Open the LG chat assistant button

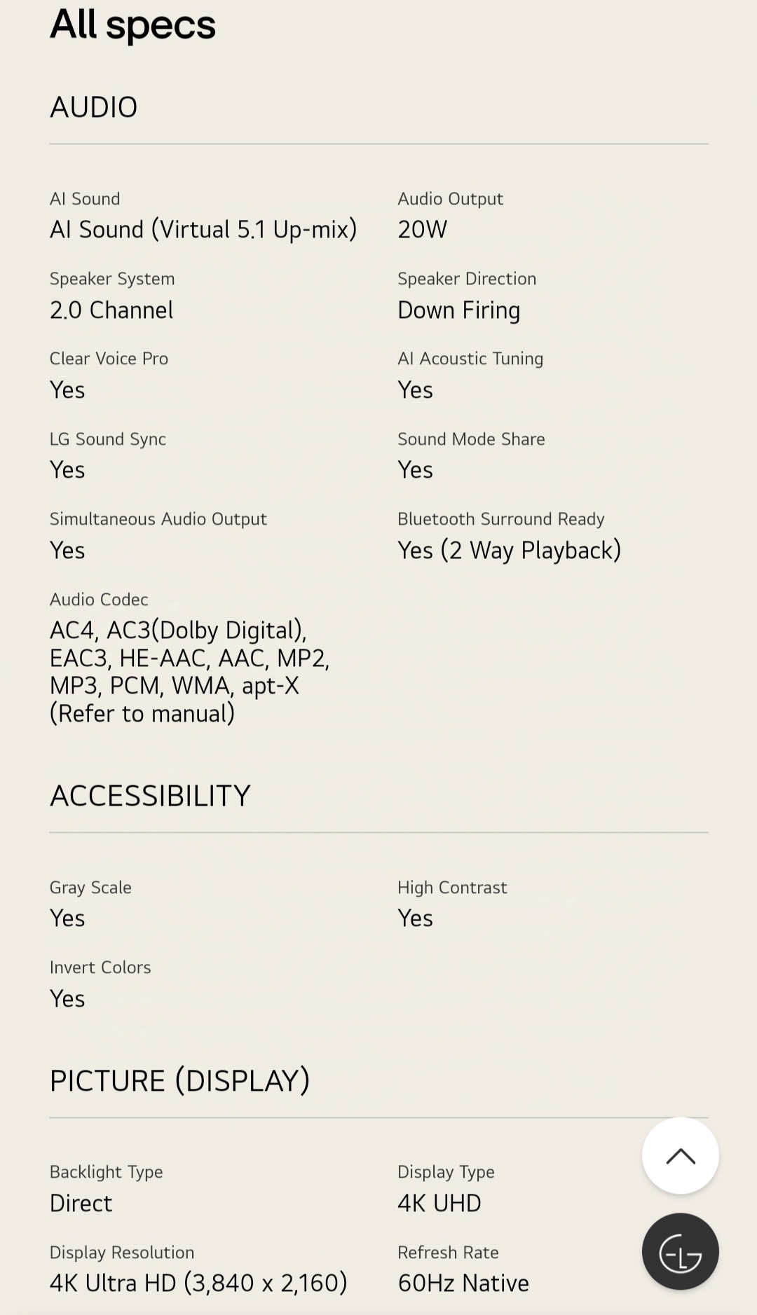coord(680,1251)
